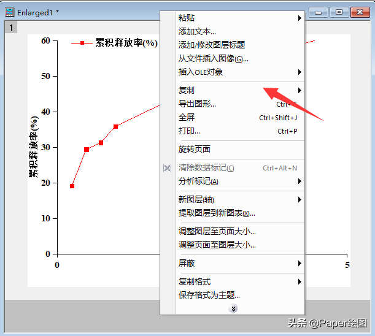Open the 新图层(轴) submenu

tap(239, 199)
